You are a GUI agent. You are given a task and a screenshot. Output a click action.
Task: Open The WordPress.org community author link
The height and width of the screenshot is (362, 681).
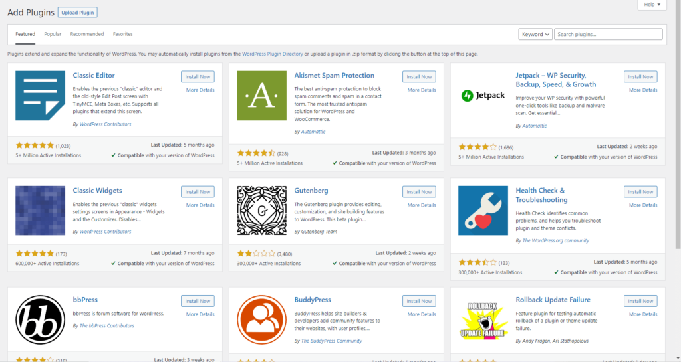point(555,240)
